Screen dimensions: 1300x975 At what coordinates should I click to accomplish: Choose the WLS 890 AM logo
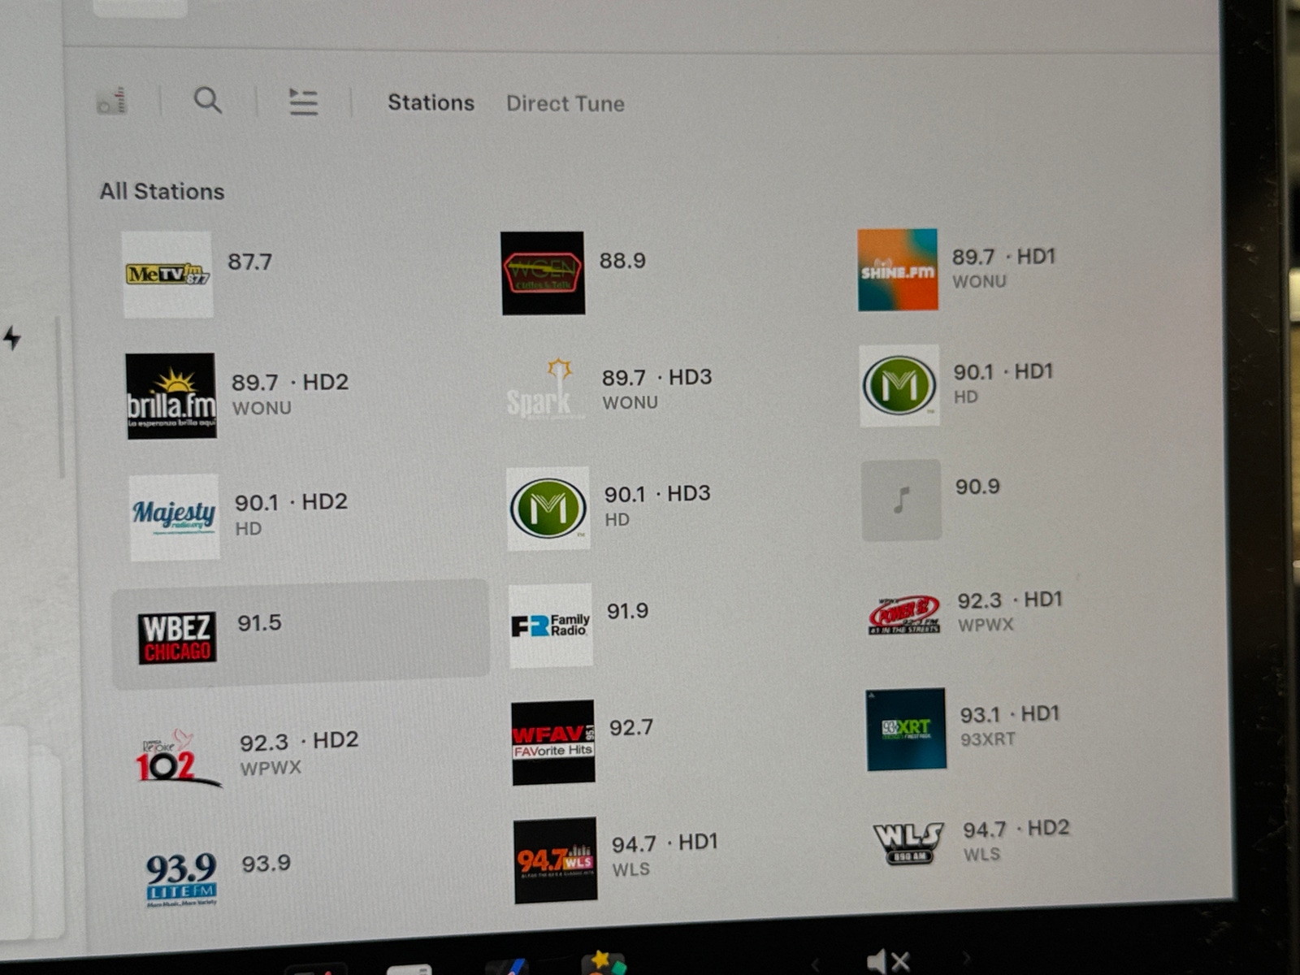(x=908, y=843)
